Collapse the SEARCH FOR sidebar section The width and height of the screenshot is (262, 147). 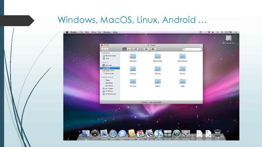coord(102,77)
